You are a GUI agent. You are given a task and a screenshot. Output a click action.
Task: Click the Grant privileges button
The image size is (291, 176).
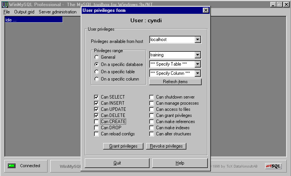pyautogui.click(x=123, y=146)
